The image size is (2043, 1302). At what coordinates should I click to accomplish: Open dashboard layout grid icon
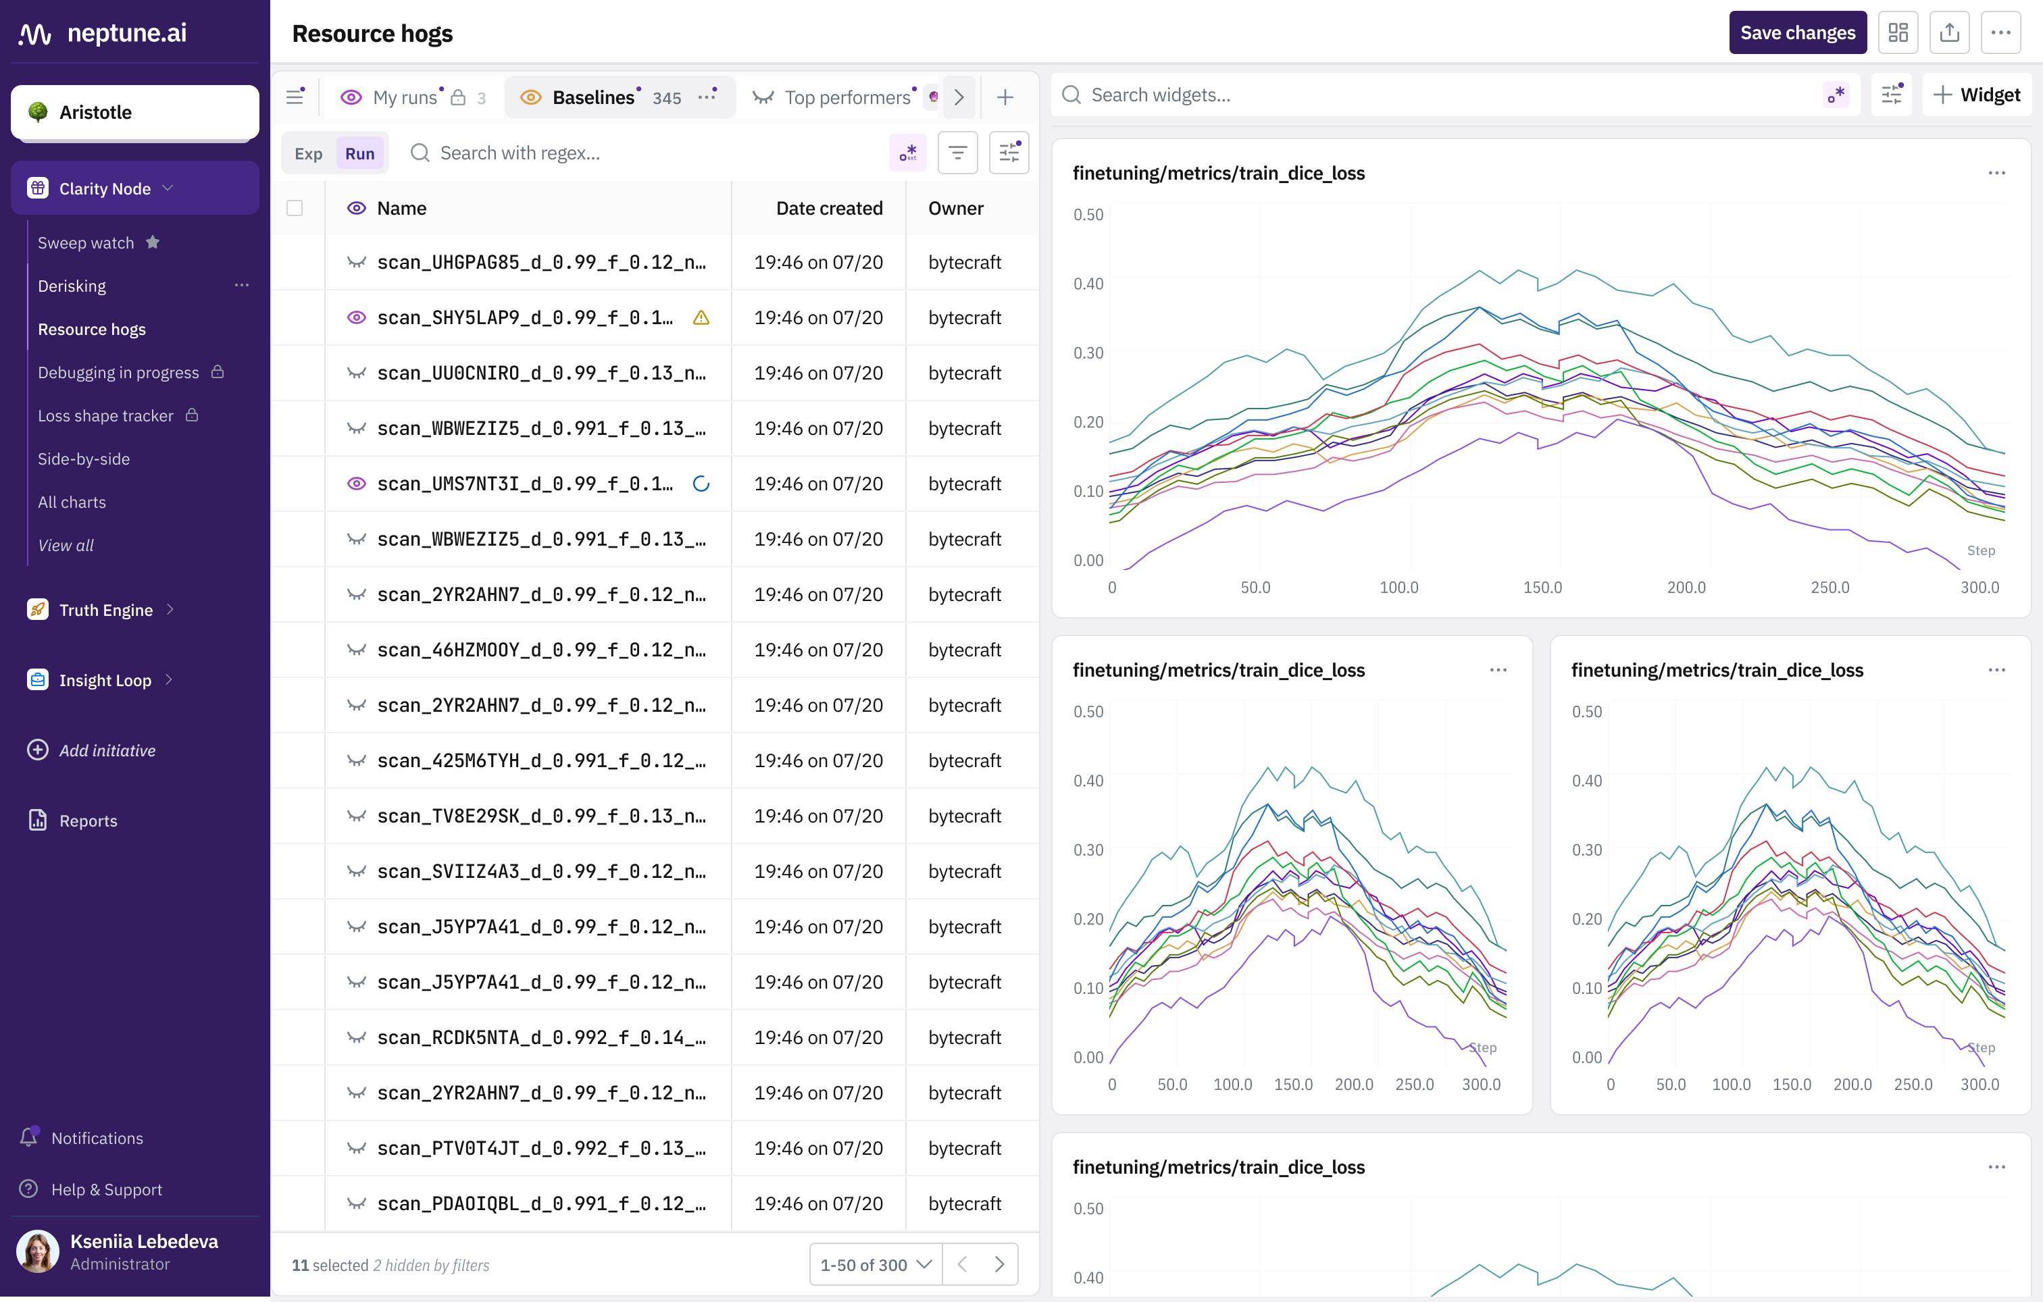pos(1898,33)
